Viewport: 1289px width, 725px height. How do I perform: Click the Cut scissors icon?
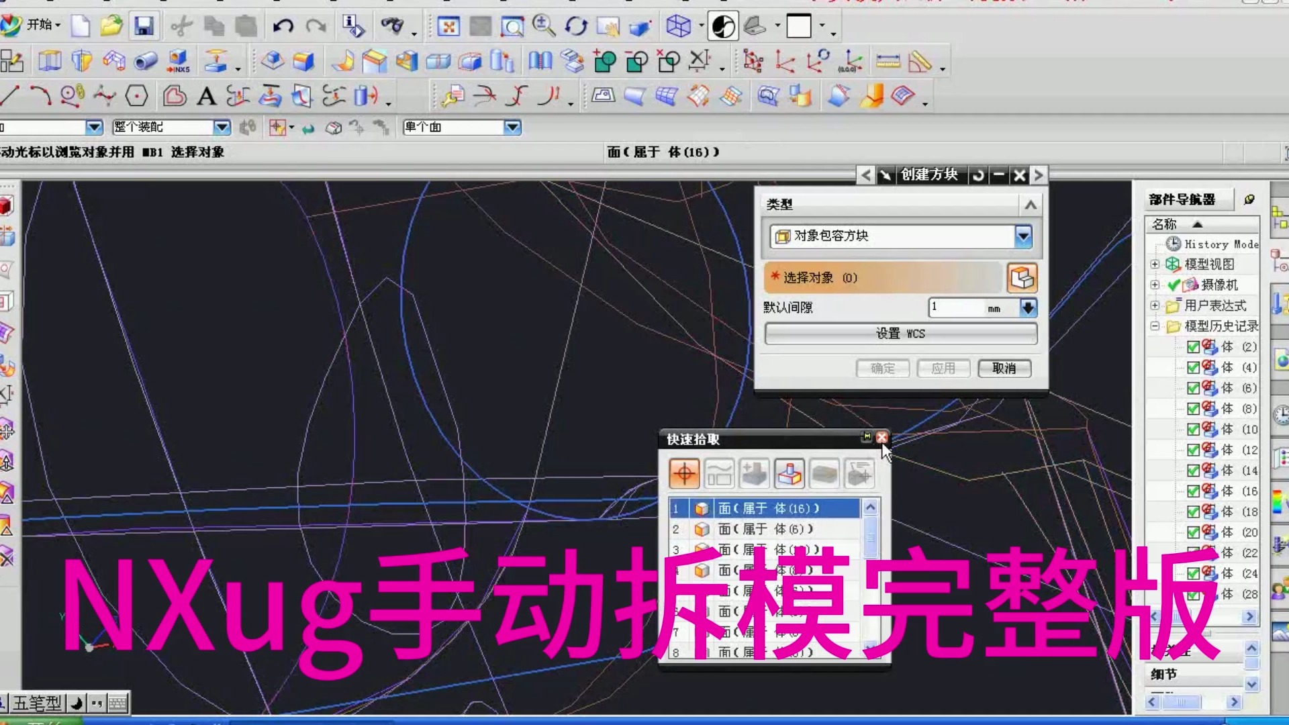pyautogui.click(x=181, y=26)
